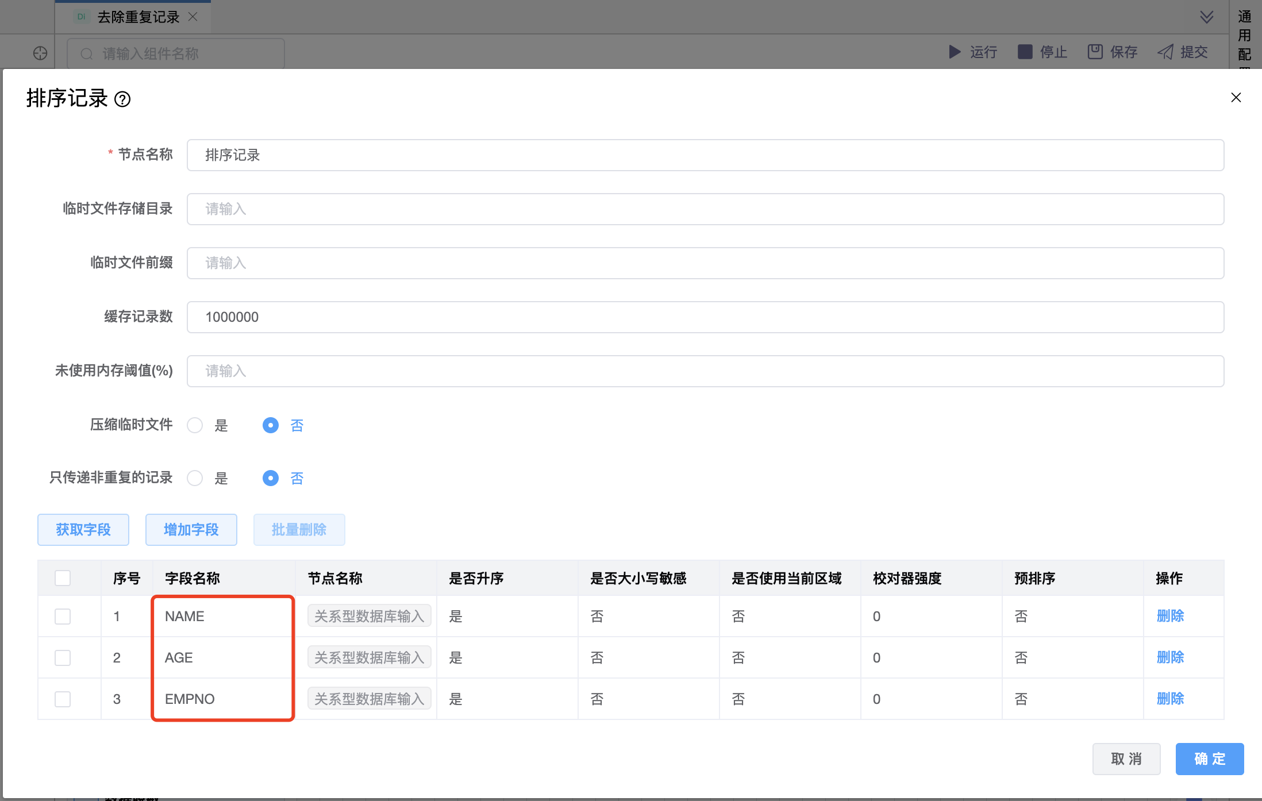Expand the double-chevron dropdown at top right

[1207, 17]
